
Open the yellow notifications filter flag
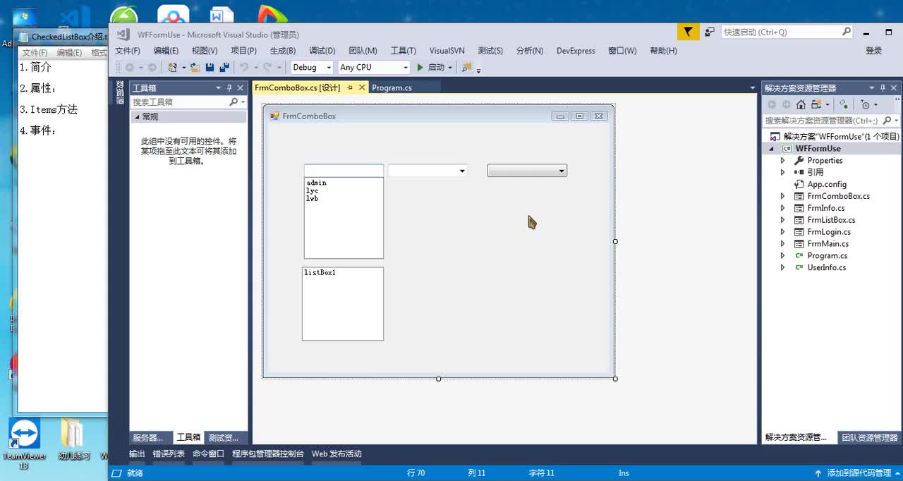coord(688,32)
